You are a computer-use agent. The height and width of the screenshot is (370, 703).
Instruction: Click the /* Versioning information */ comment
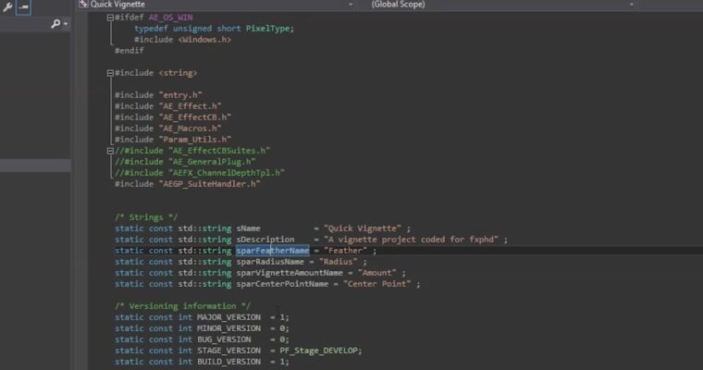[183, 306]
